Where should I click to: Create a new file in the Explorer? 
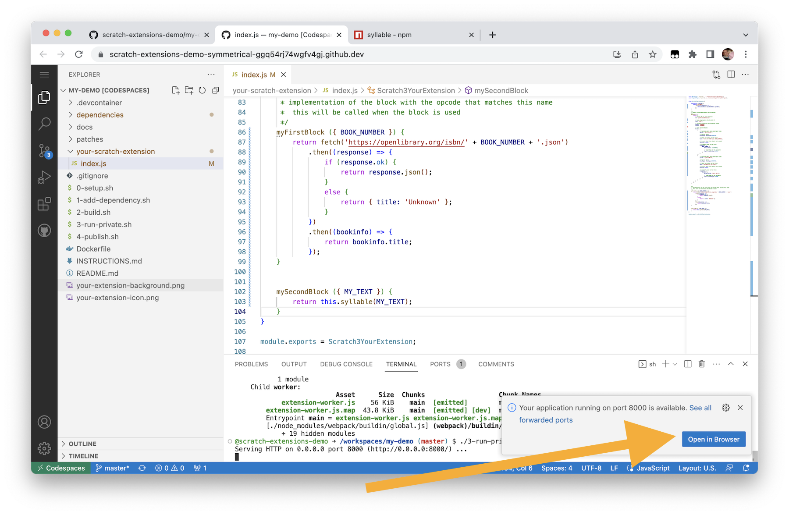176,90
